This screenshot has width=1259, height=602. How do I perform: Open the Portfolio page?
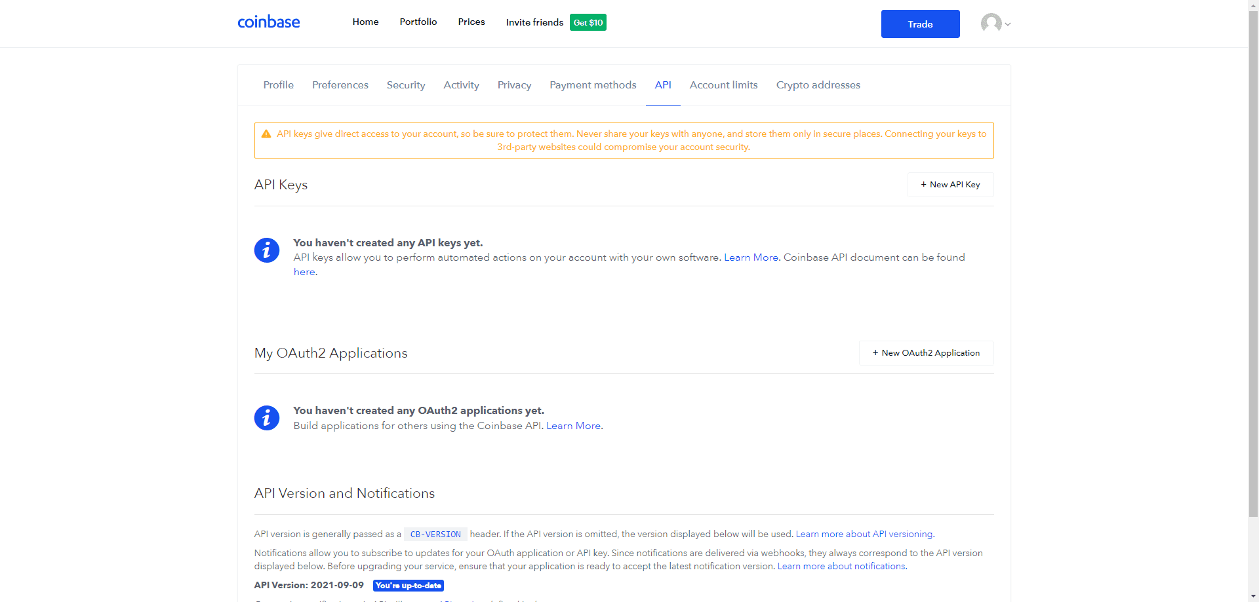(x=418, y=22)
